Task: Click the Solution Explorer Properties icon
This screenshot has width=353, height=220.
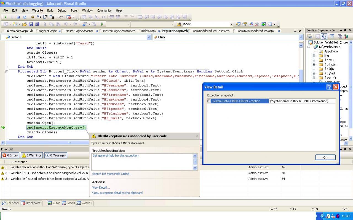Action: pyautogui.click(x=310, y=36)
